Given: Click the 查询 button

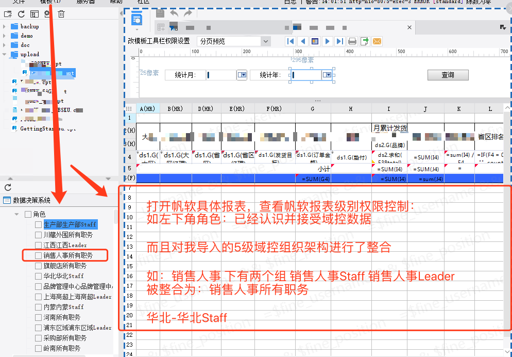Looking at the screenshot, I should pos(448,75).
